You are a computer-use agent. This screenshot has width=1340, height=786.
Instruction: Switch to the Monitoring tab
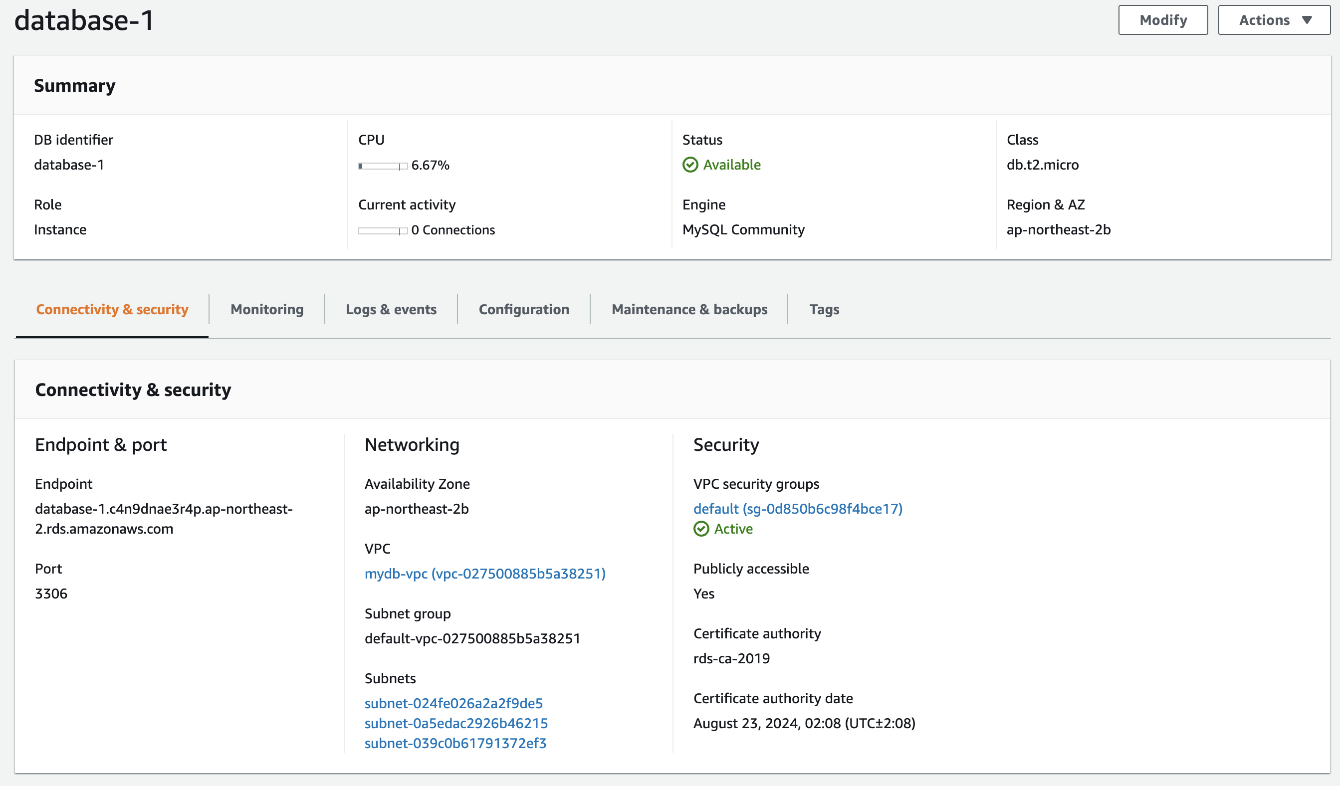tap(267, 309)
